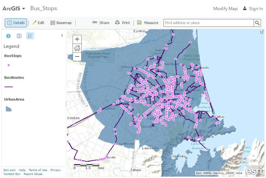This screenshot has height=178, width=266.
Task: Zoom out with the minus button
Action: (x=77, y=57)
